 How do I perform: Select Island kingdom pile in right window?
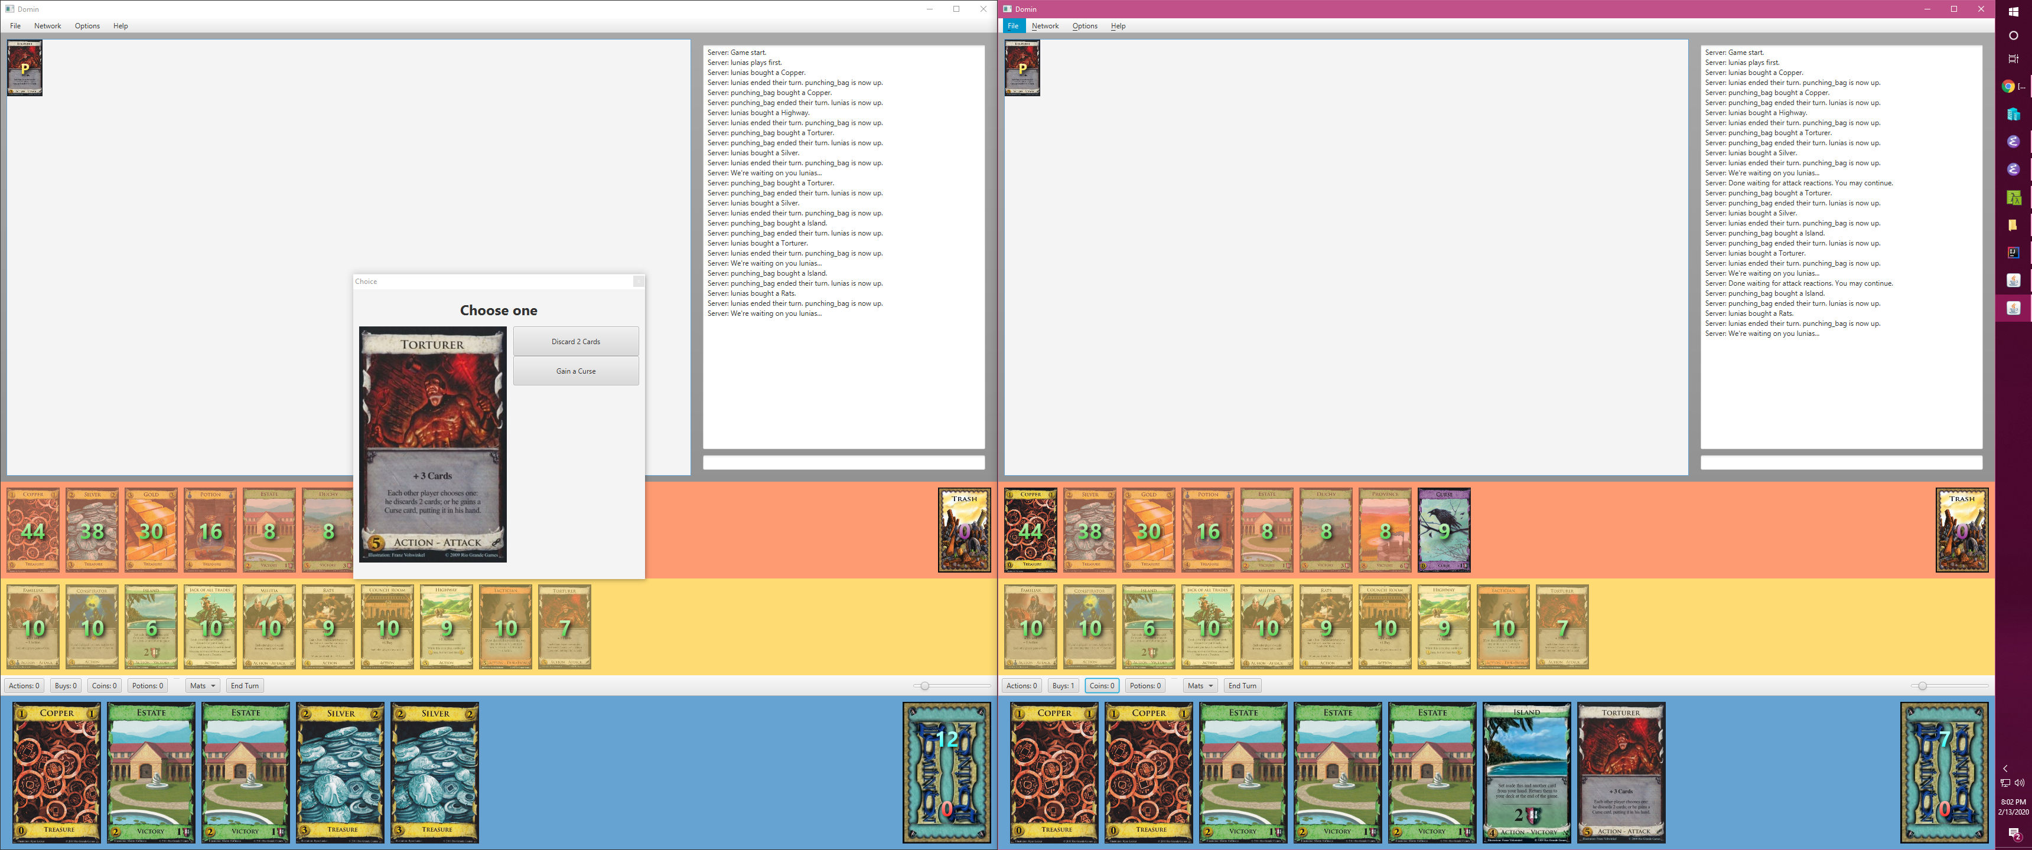(1148, 627)
